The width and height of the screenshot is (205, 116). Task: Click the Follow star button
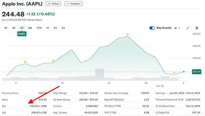coord(53,4)
